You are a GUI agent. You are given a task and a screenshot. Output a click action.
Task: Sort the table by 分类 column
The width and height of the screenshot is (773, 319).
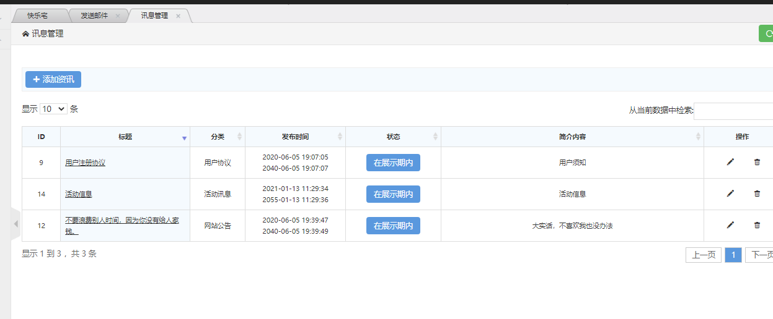(x=218, y=137)
